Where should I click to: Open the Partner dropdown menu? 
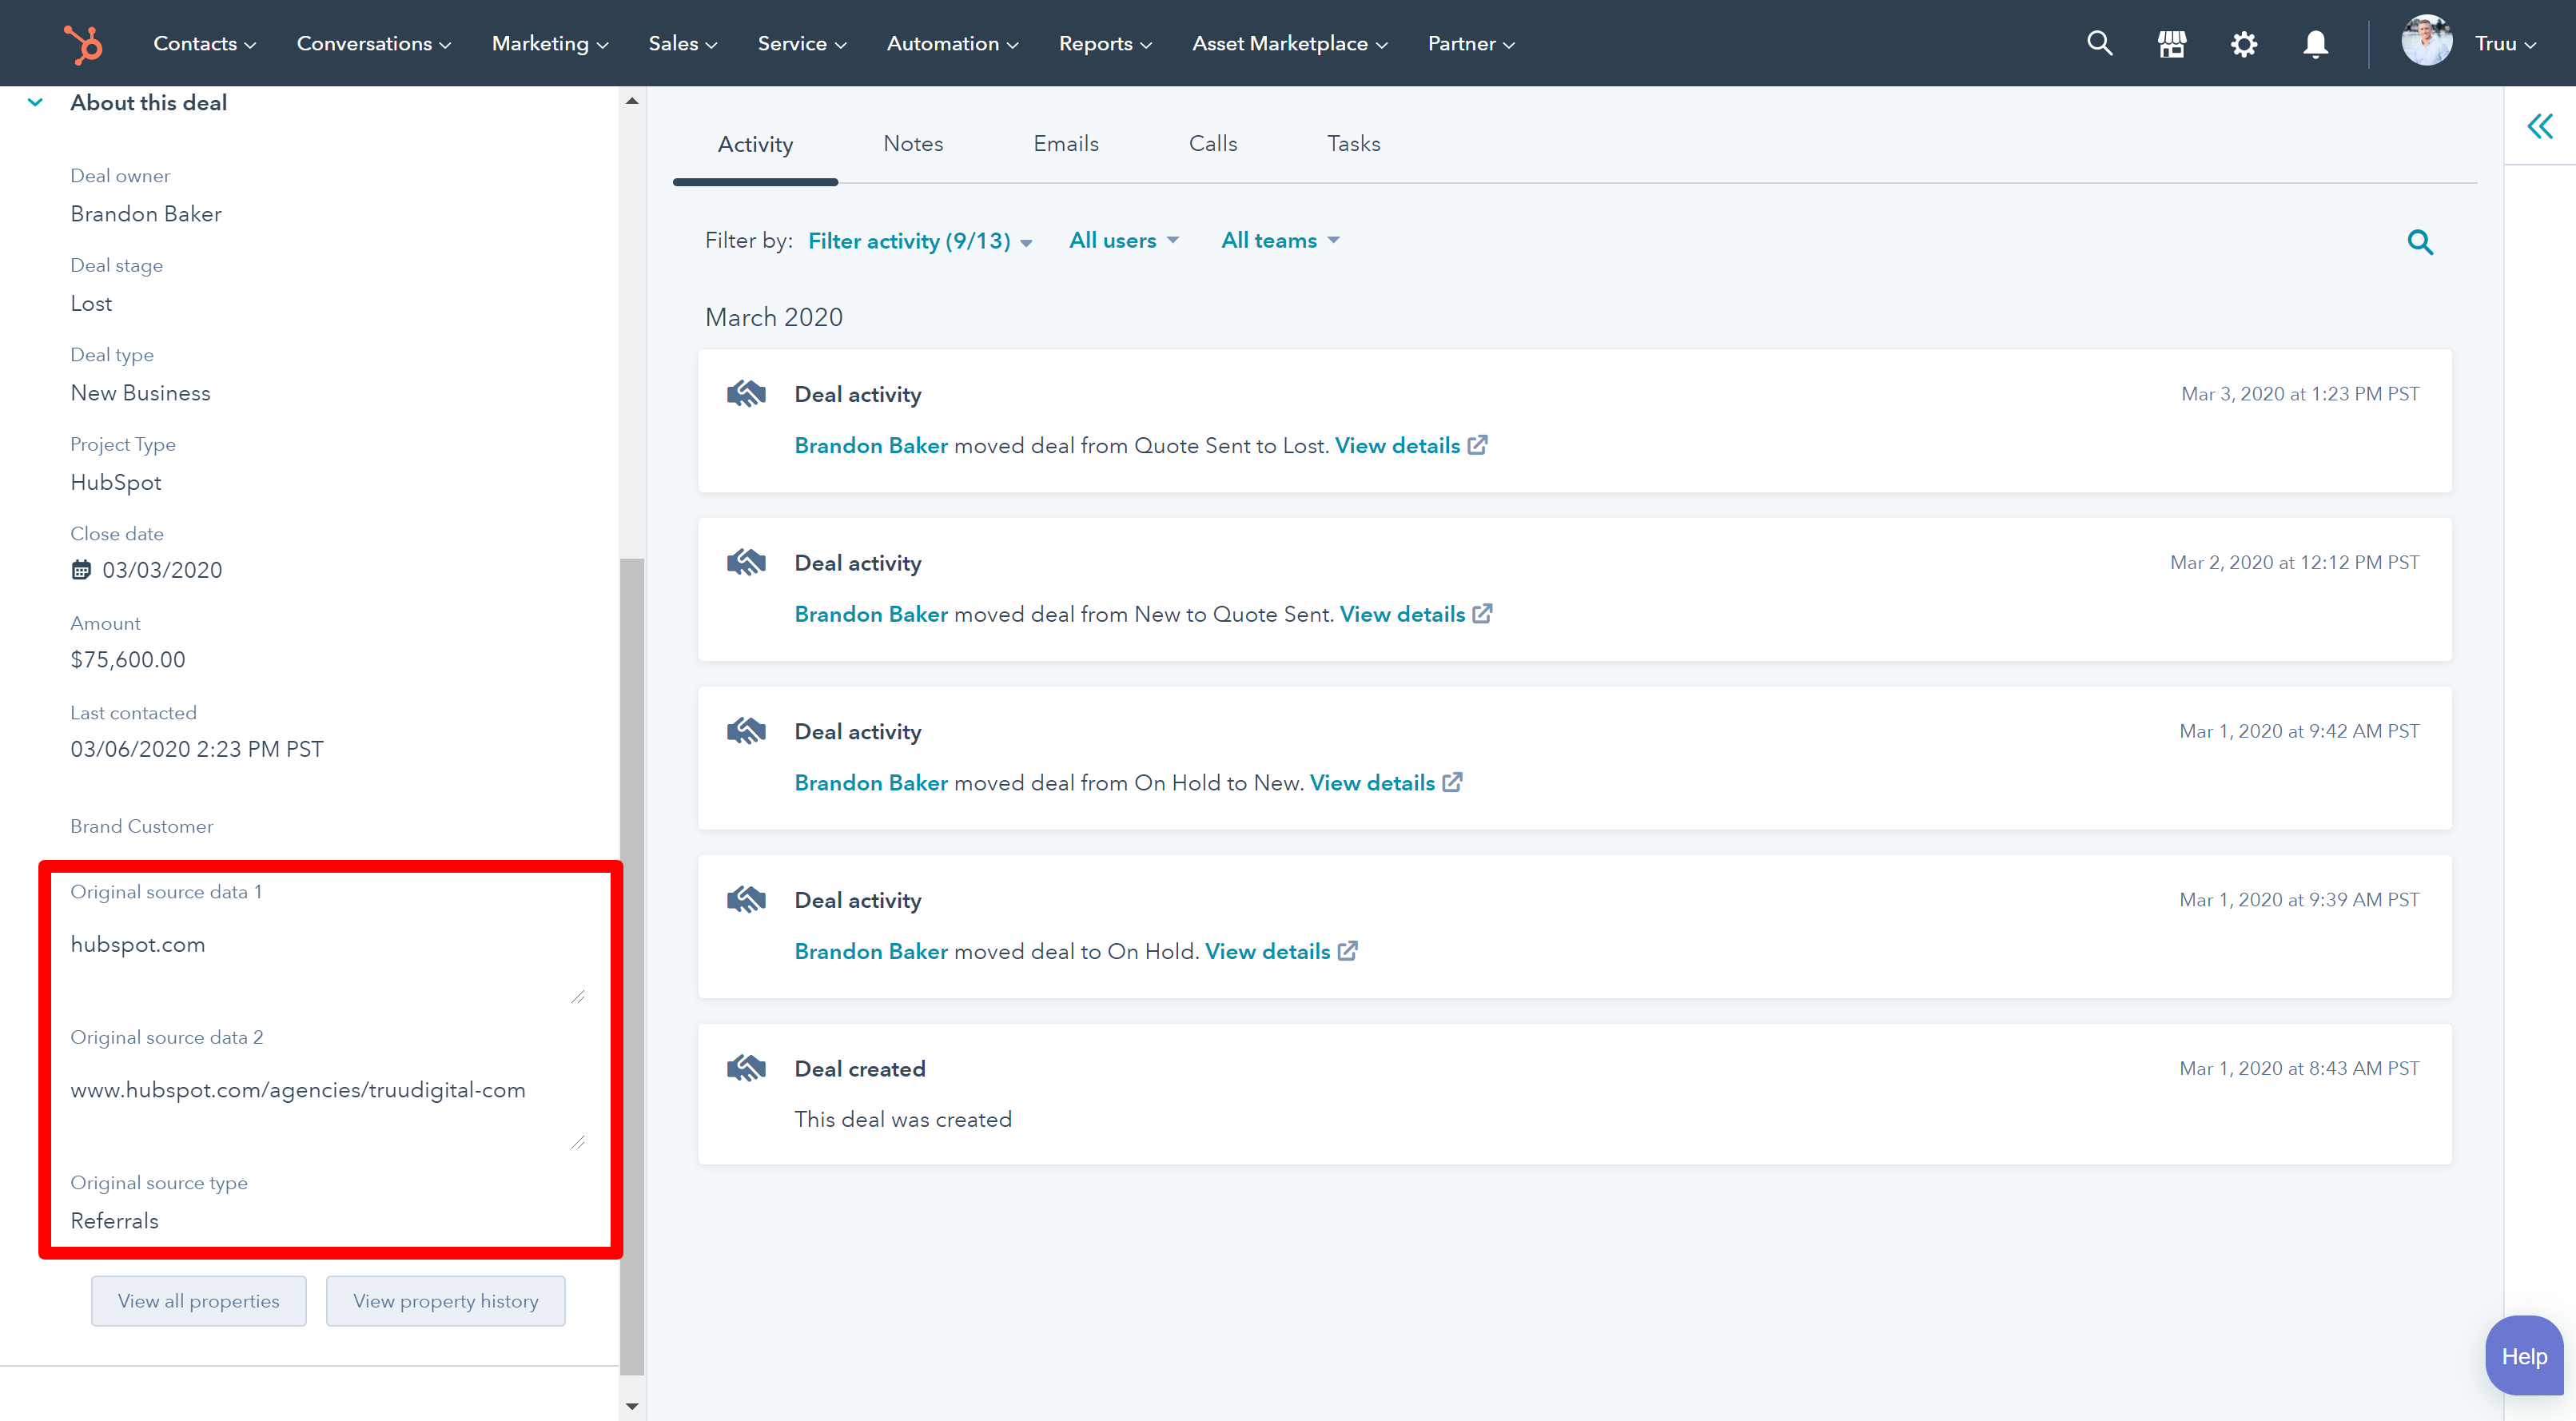point(1471,44)
